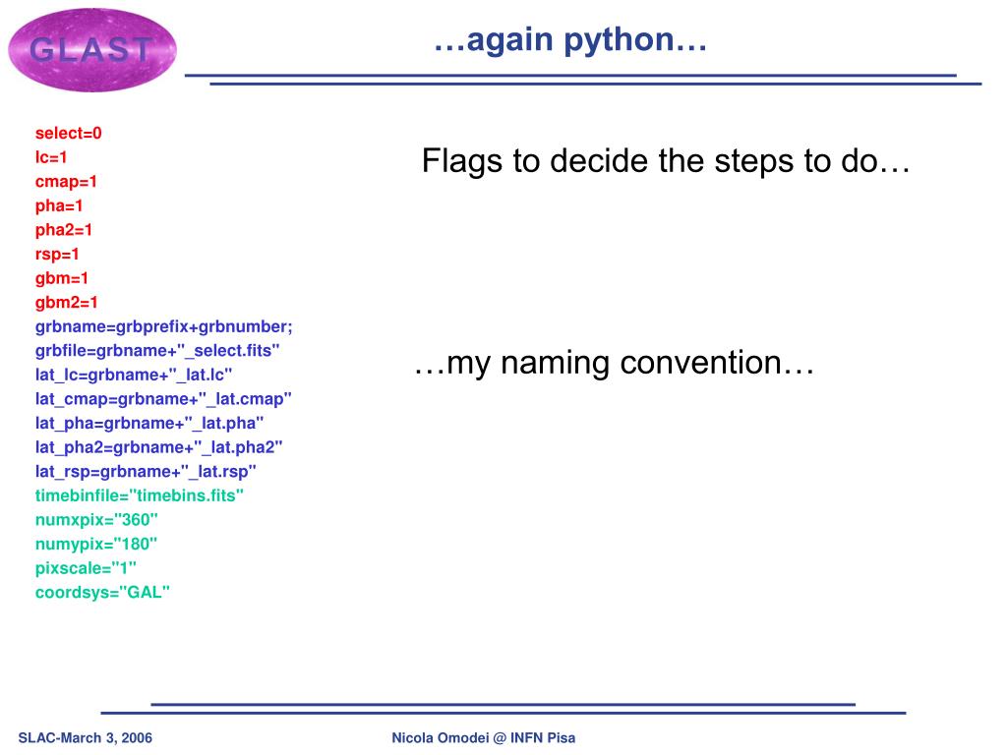Click the code line "rsp=1"

(56, 255)
